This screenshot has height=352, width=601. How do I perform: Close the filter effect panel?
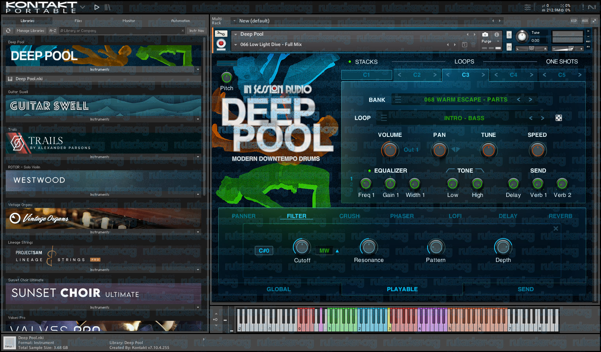coord(556,228)
